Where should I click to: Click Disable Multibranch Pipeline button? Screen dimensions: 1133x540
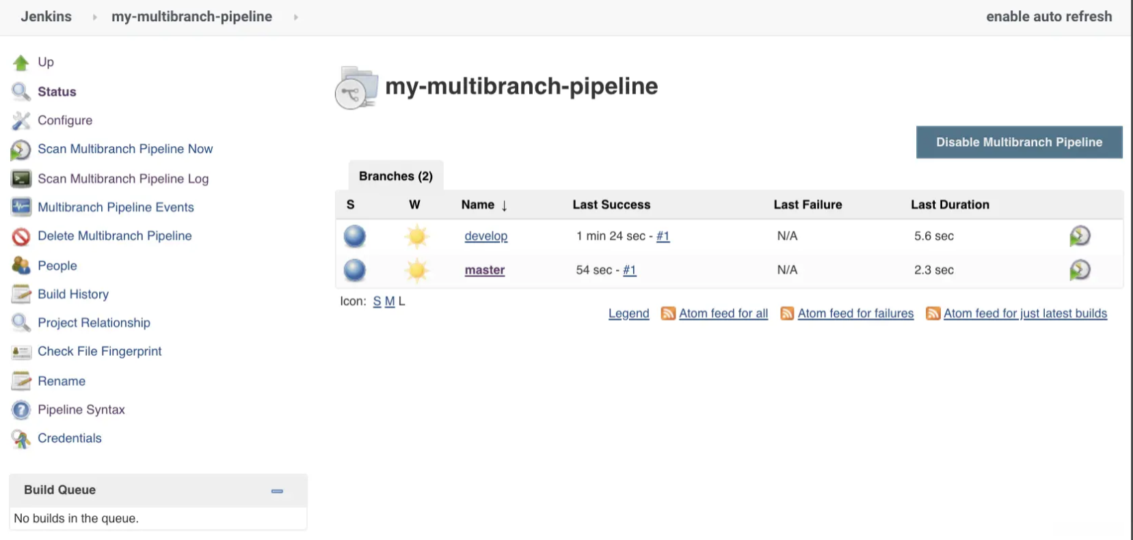1019,142
